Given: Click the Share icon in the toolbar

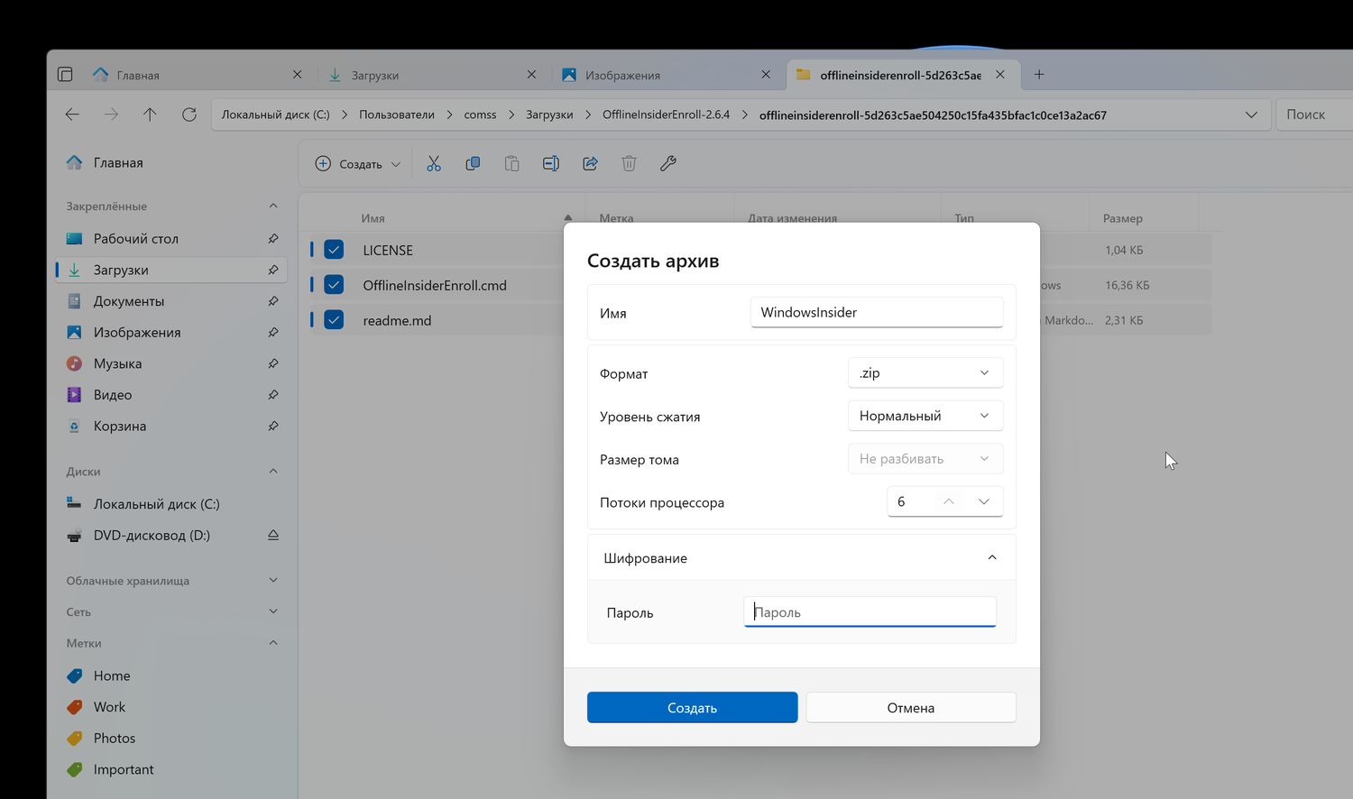Looking at the screenshot, I should pyautogui.click(x=590, y=163).
